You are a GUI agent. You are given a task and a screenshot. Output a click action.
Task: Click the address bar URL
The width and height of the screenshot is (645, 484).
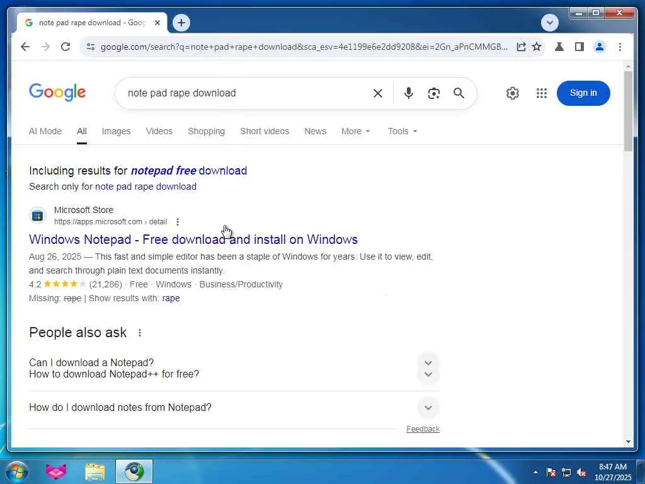(304, 47)
